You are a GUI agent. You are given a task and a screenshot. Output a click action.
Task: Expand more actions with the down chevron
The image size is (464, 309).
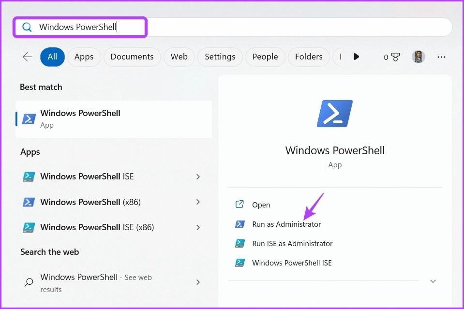[433, 281]
